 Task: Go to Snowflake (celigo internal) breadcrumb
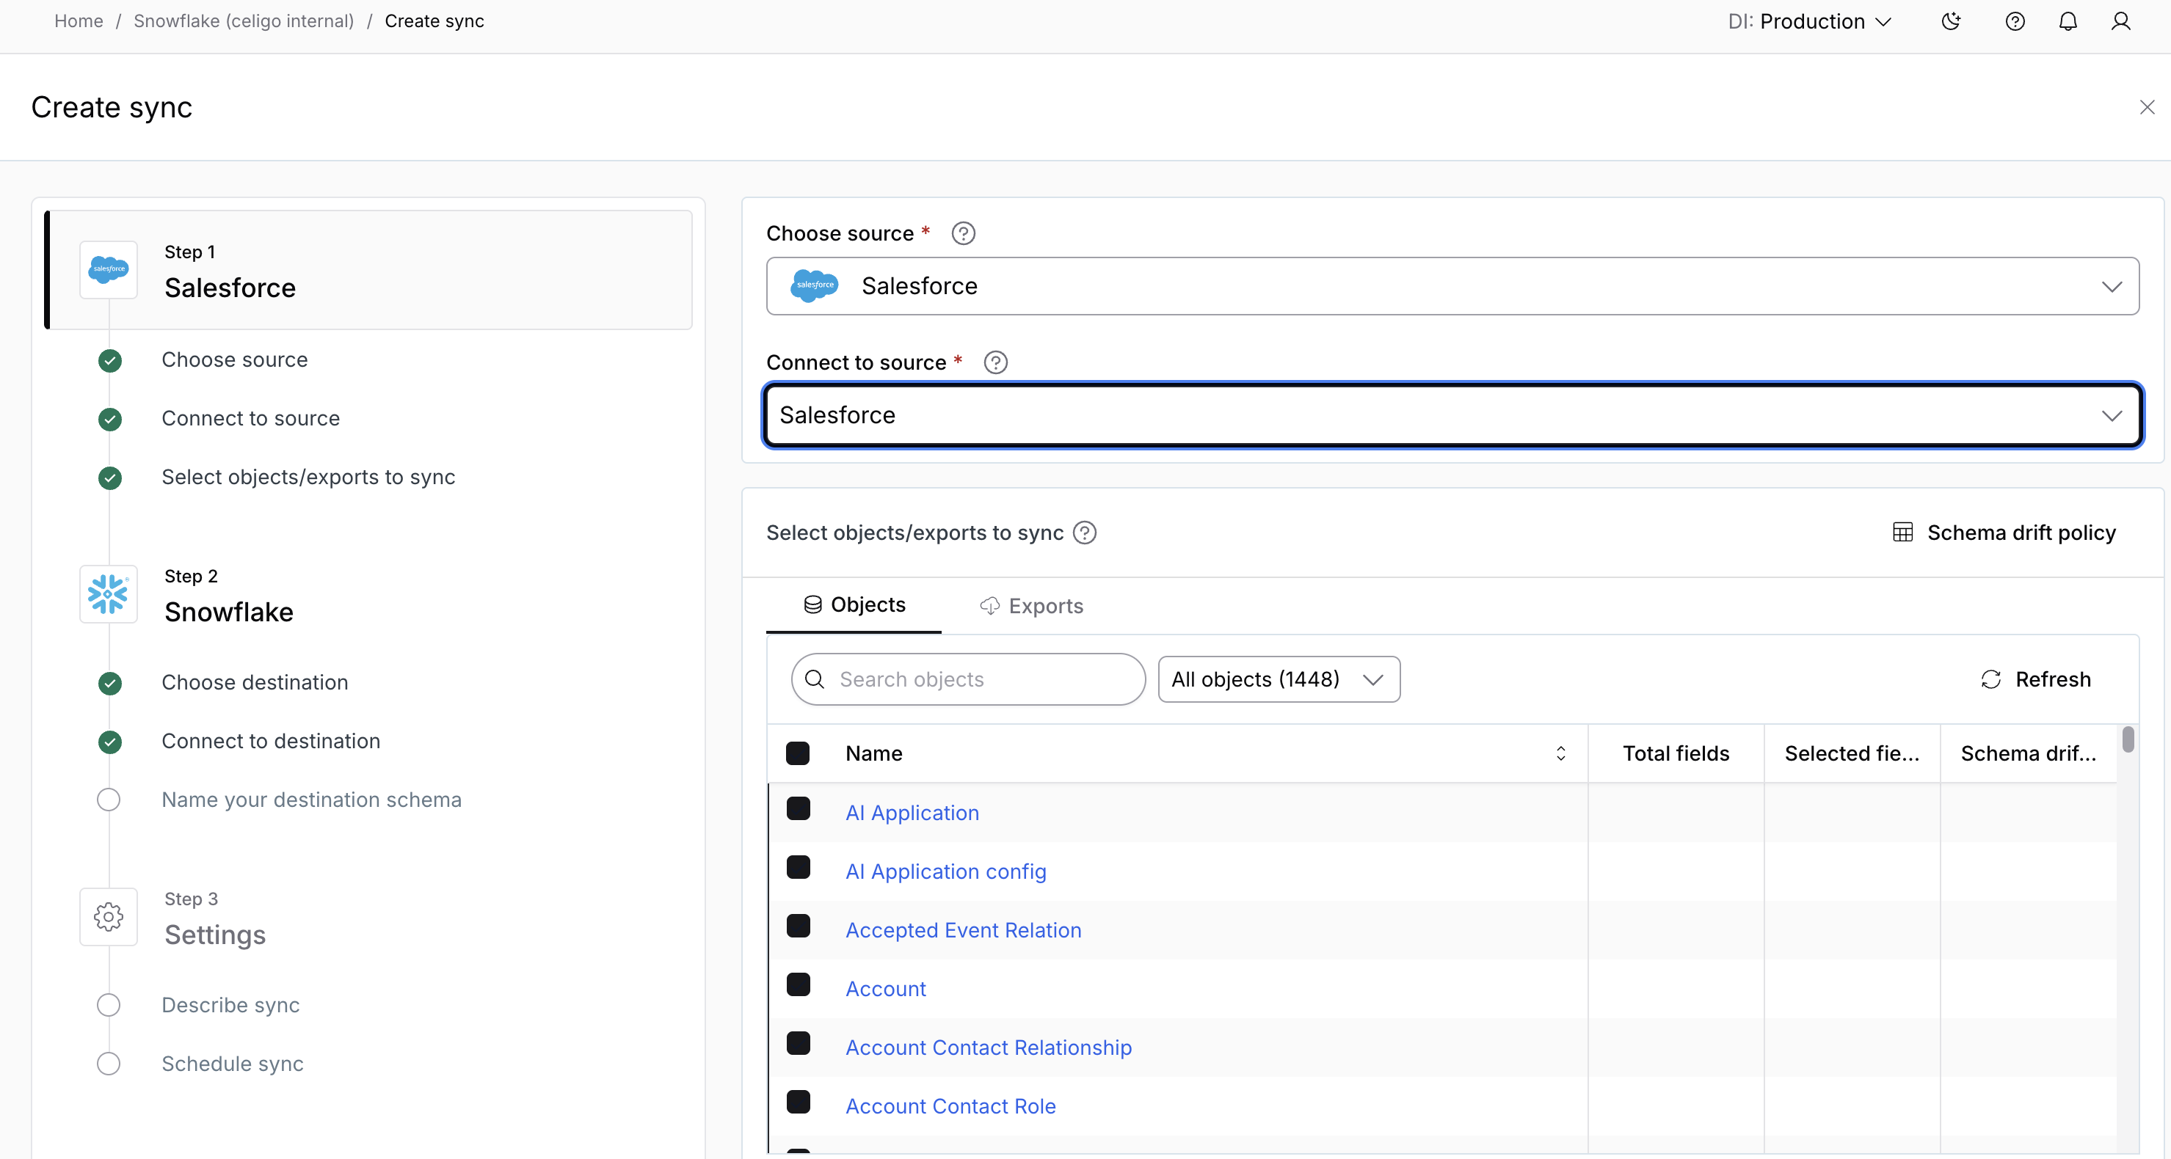(x=244, y=21)
